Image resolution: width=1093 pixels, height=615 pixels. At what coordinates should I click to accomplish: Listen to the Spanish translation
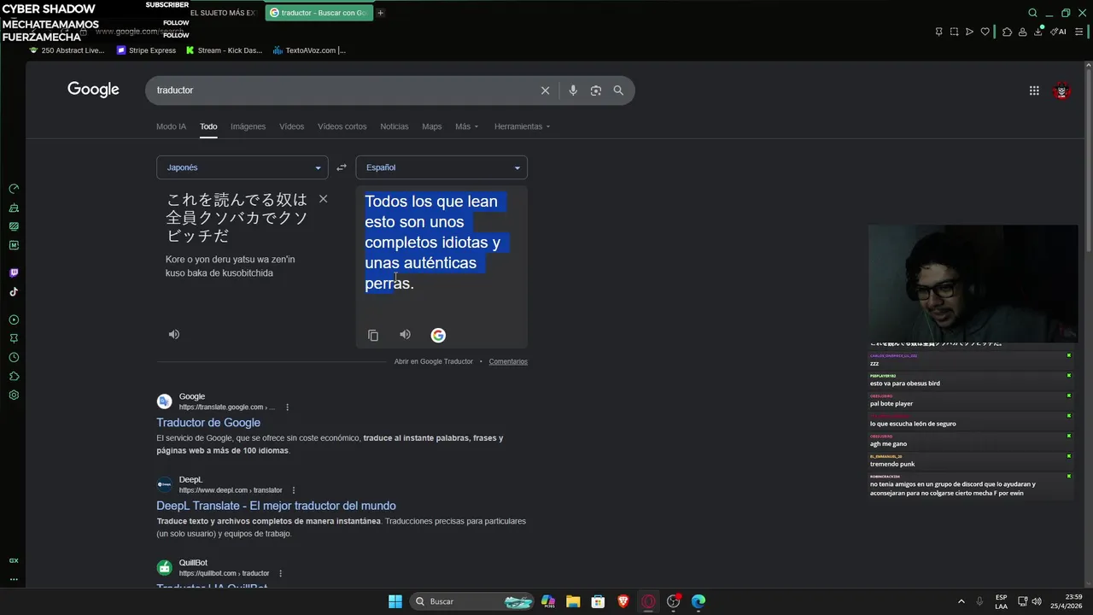pos(406,334)
